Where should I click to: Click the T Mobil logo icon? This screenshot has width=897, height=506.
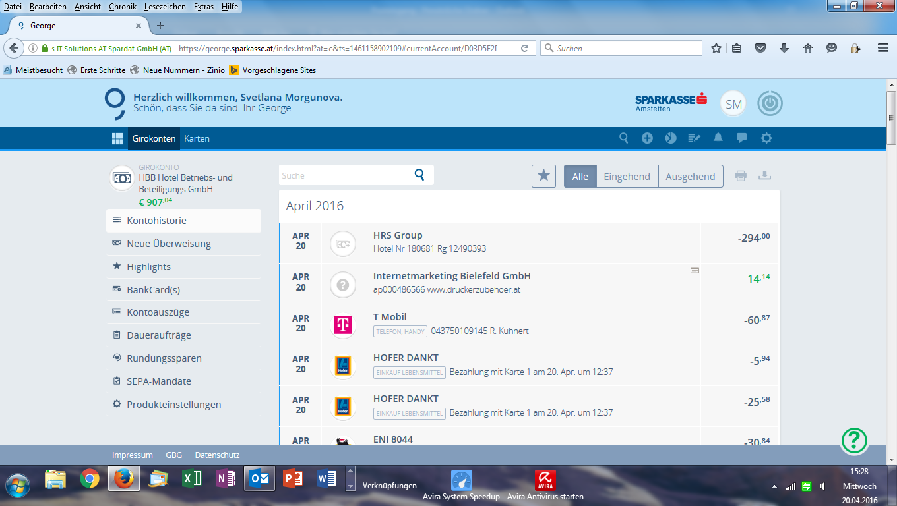(x=342, y=324)
